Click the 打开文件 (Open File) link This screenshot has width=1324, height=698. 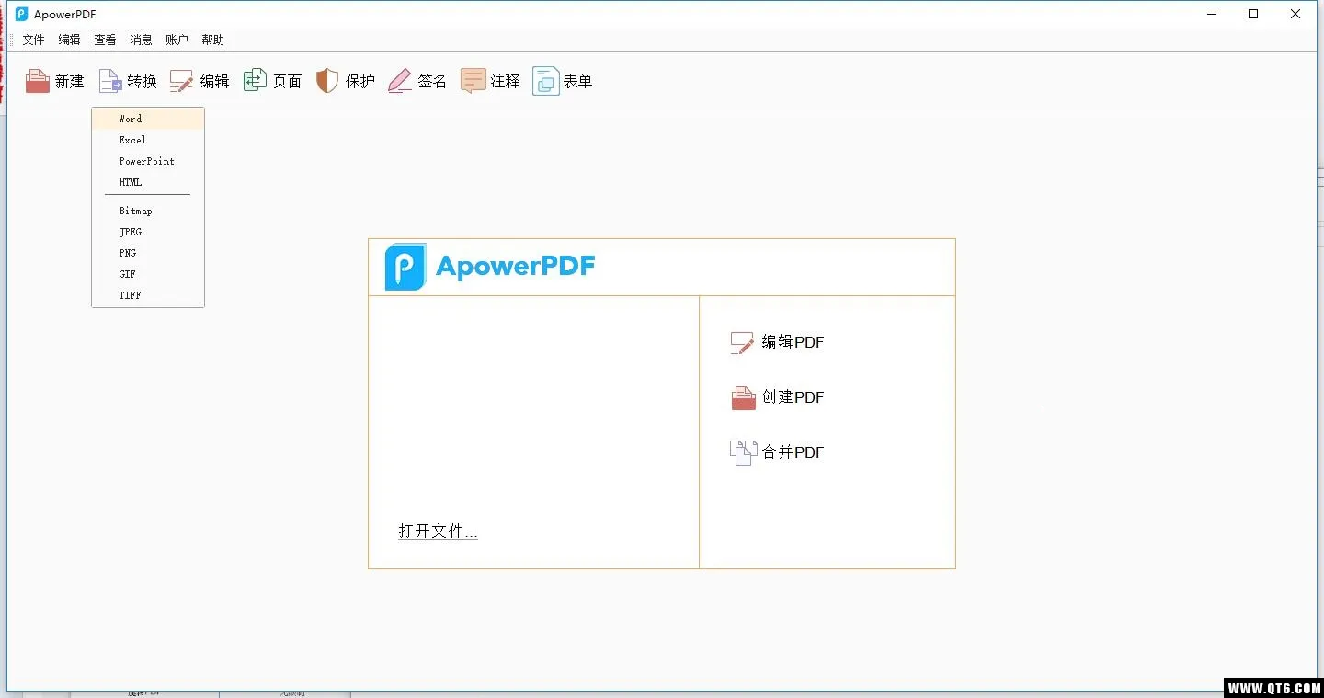pos(438,531)
